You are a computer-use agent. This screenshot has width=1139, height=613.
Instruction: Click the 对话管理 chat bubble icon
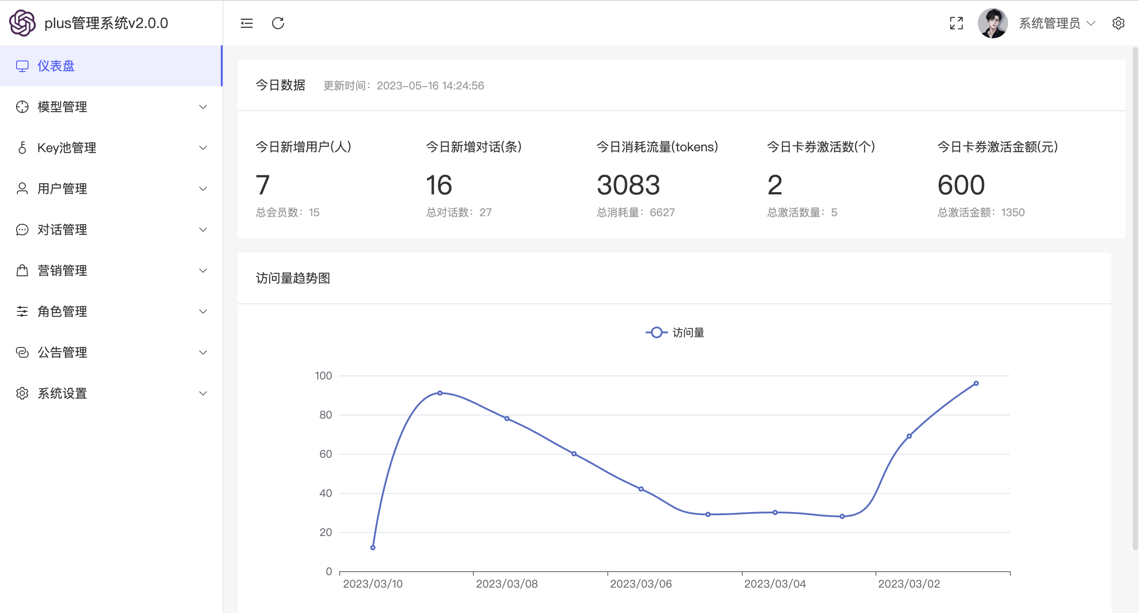pyautogui.click(x=22, y=230)
